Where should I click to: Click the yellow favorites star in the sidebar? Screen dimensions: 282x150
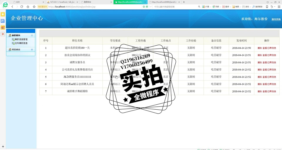pos(3,14)
